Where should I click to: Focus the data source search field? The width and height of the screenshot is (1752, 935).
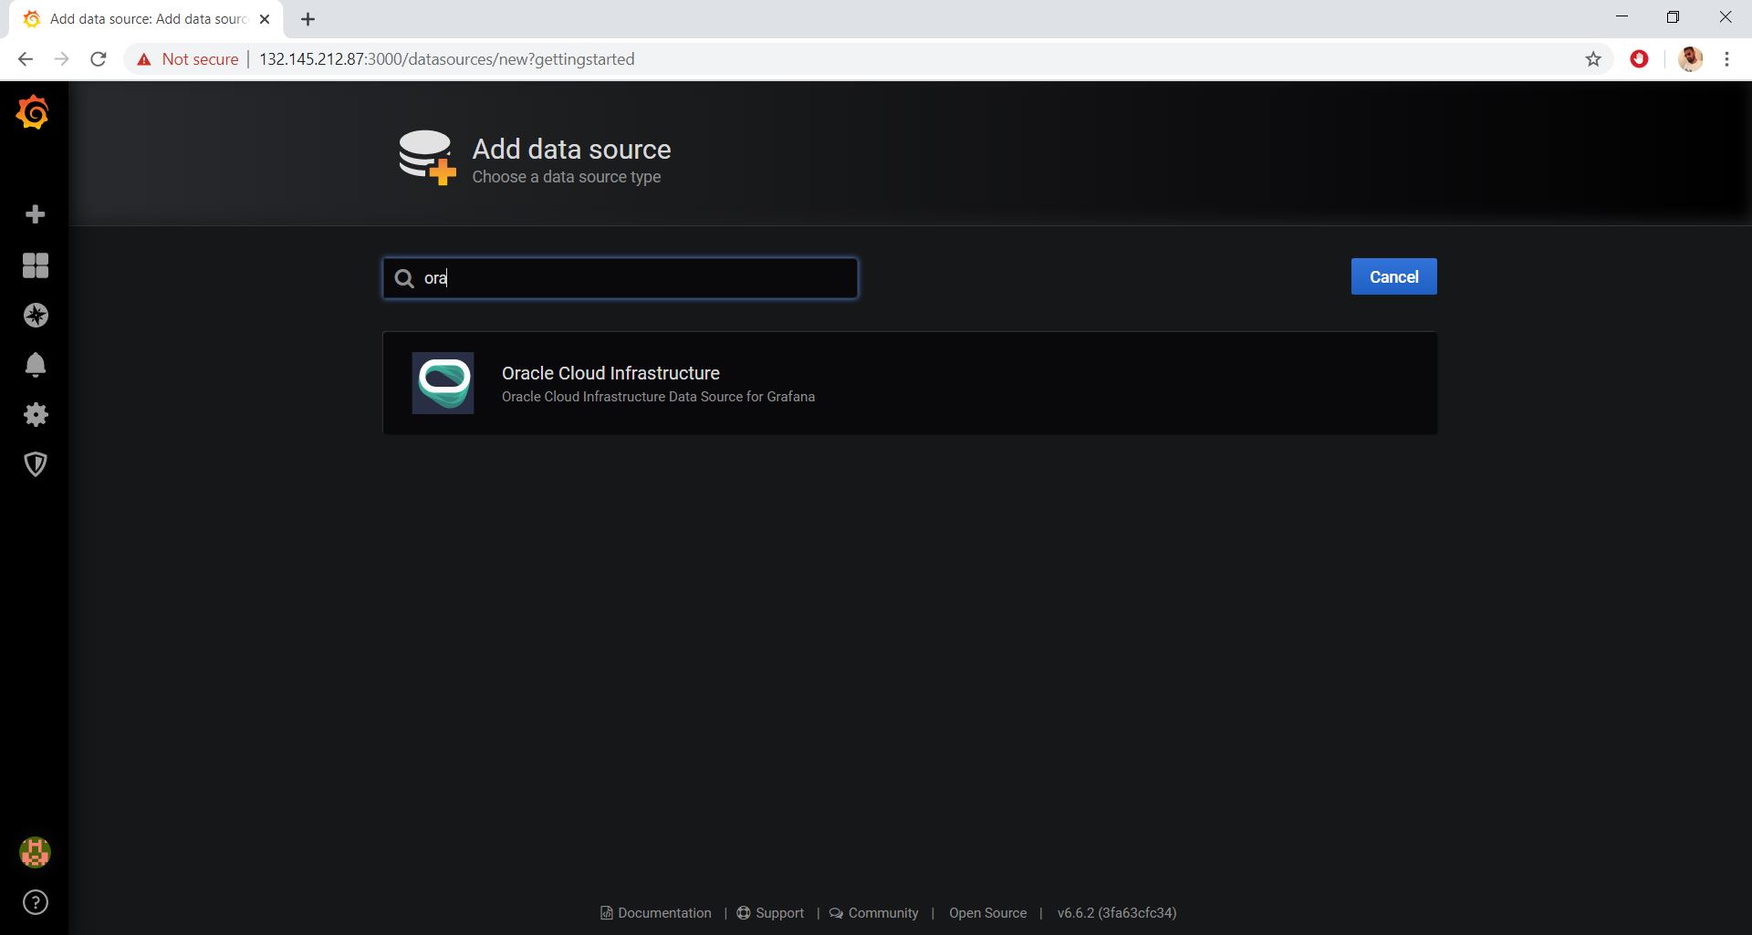tap(620, 278)
